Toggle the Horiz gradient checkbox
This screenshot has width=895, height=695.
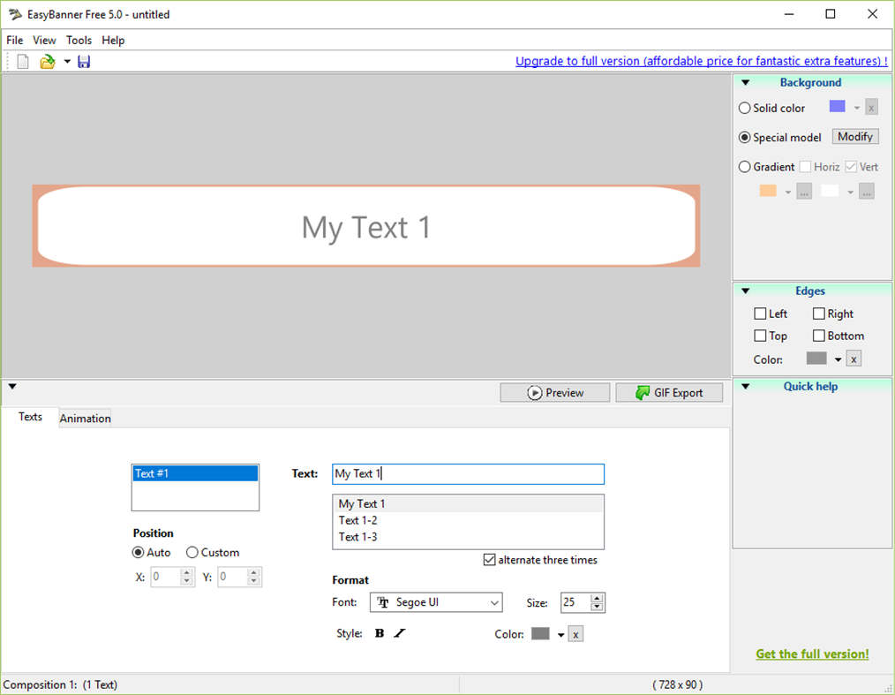pos(805,167)
